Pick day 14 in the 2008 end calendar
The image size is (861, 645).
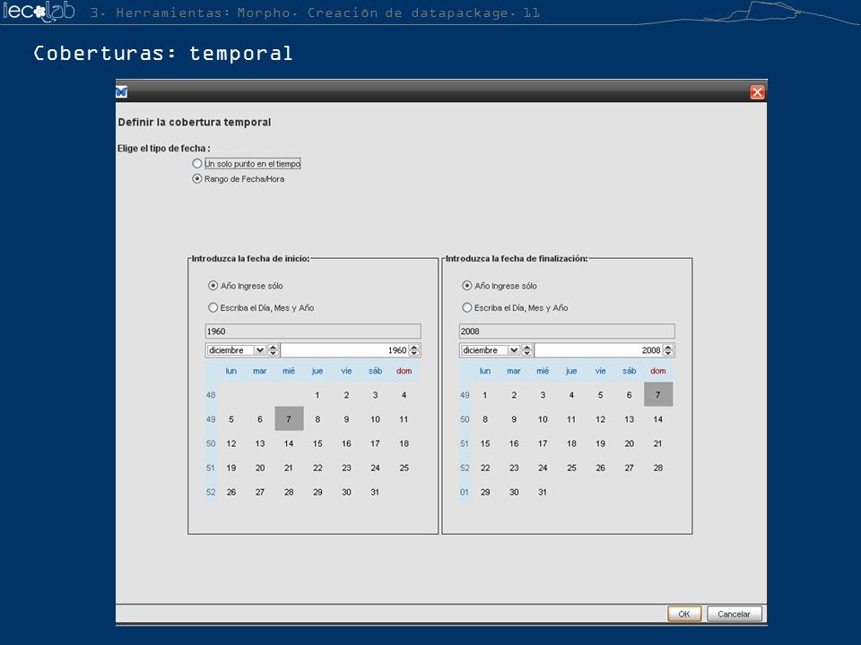[657, 419]
